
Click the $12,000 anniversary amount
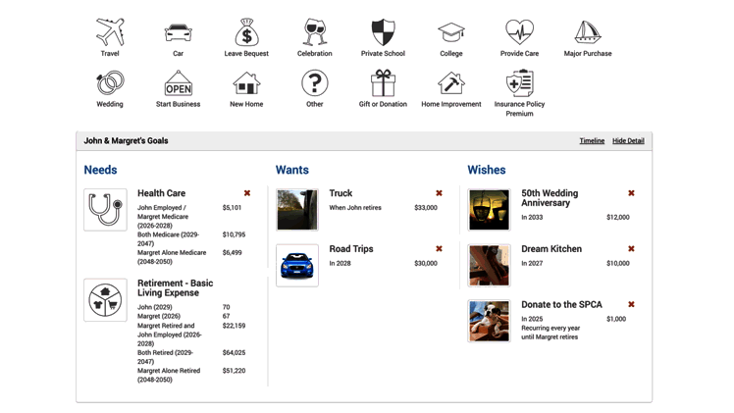[618, 217]
